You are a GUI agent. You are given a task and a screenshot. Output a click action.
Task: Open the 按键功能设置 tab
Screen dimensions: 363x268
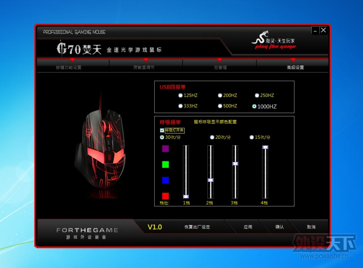[x=68, y=67]
